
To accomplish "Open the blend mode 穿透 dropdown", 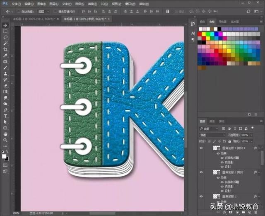I will pos(212,135).
